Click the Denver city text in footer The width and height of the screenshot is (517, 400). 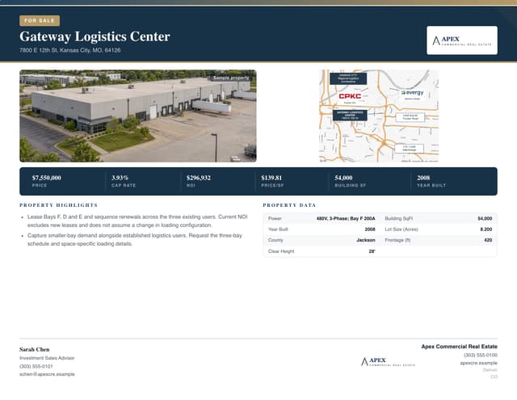point(490,370)
